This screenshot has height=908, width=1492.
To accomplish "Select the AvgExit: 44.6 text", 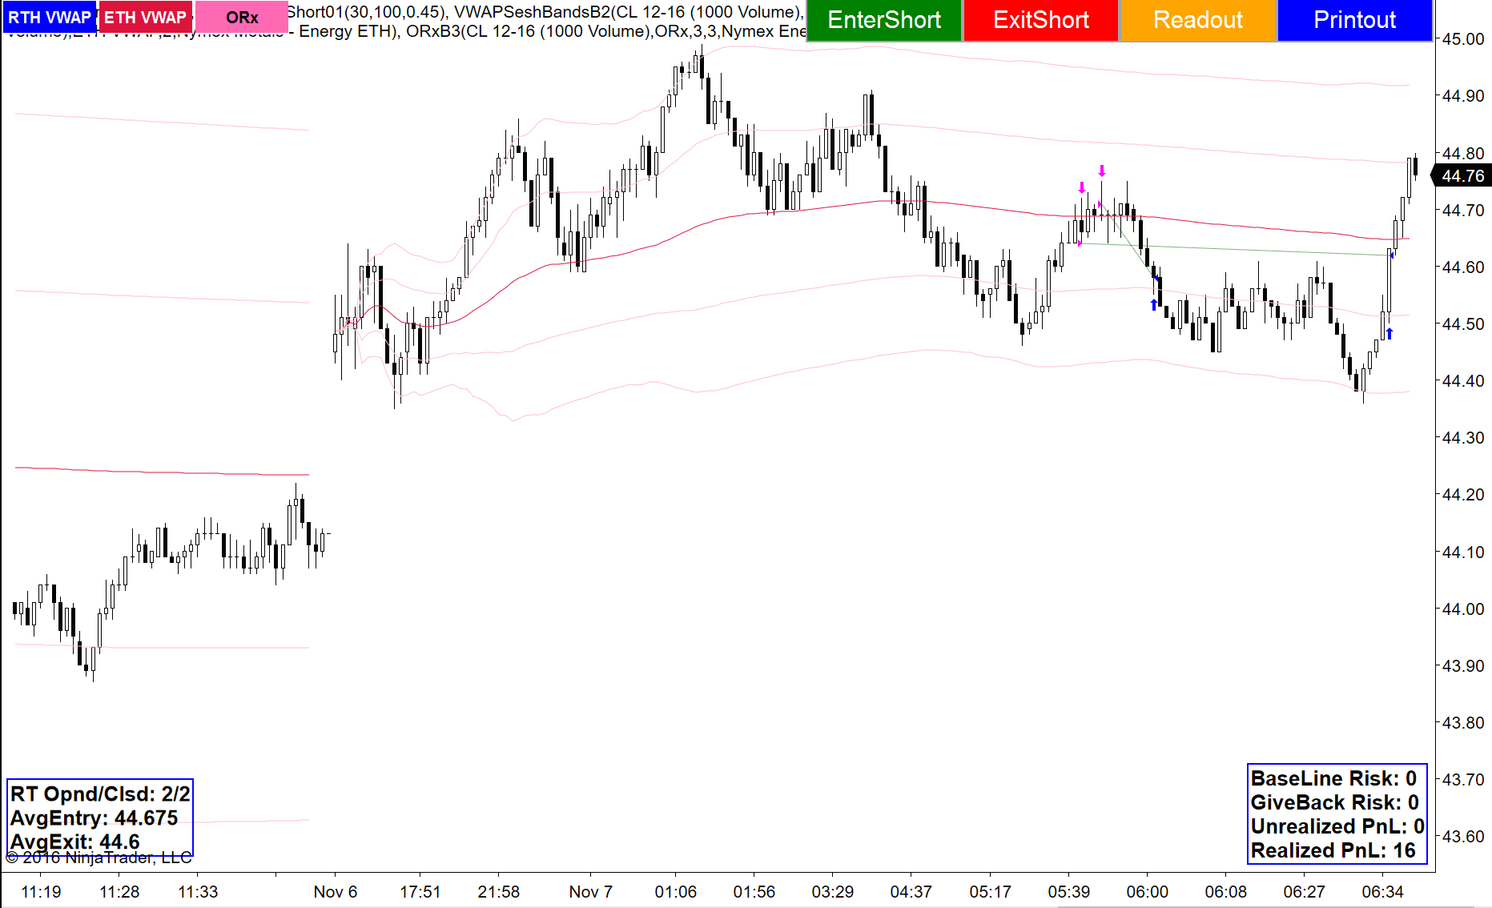I will coord(74,842).
